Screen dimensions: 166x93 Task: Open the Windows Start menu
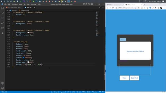pyautogui.click(x=2, y=1)
